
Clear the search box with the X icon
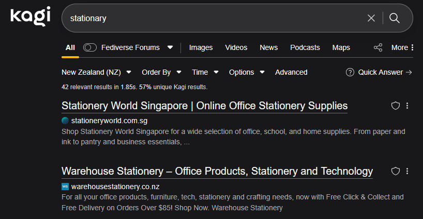(x=371, y=18)
